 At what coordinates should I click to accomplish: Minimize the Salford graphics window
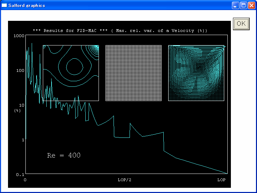235,6
